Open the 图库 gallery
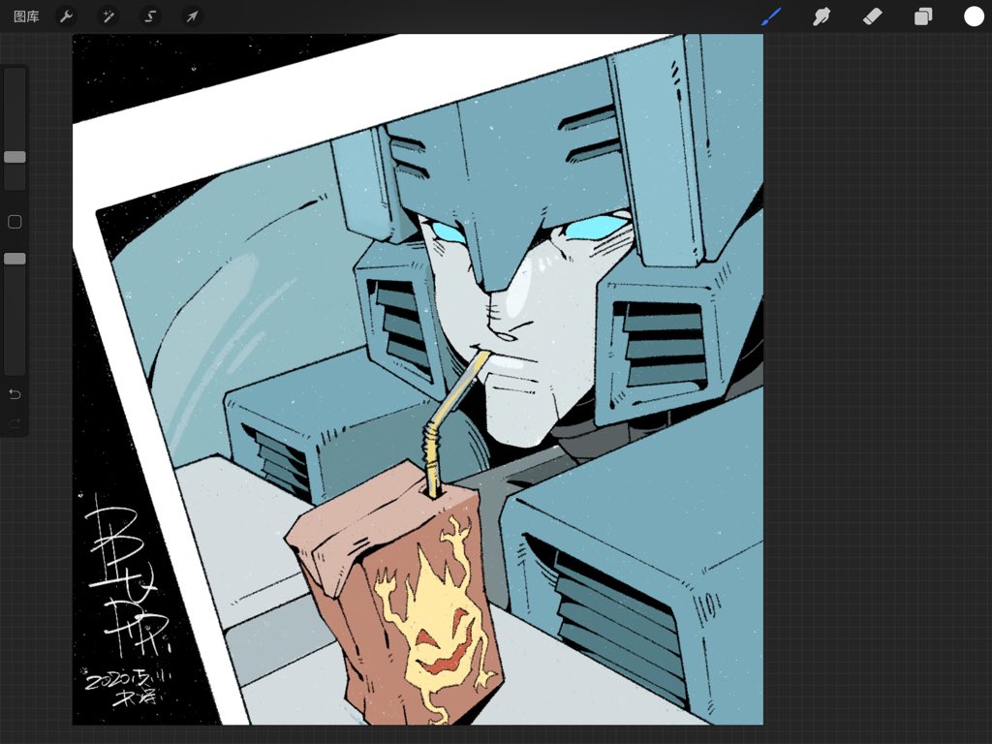This screenshot has width=992, height=744. pos(26,16)
